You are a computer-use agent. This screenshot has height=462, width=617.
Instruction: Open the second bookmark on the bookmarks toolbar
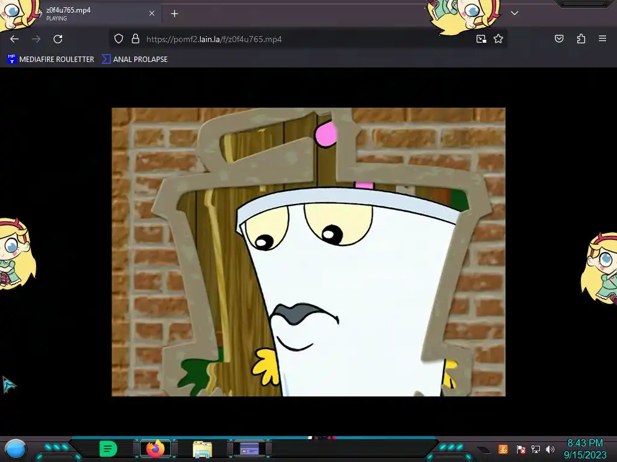(x=134, y=60)
